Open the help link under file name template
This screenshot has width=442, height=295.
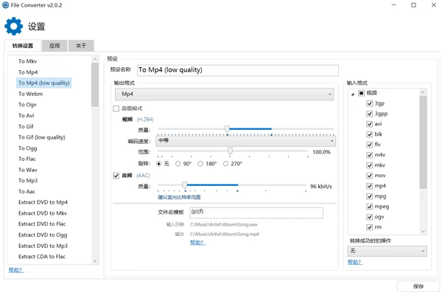197,243
